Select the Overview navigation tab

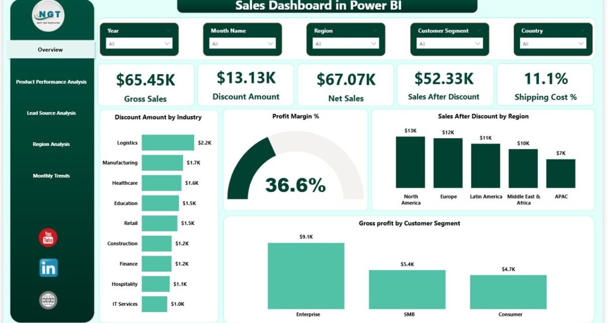pos(50,50)
